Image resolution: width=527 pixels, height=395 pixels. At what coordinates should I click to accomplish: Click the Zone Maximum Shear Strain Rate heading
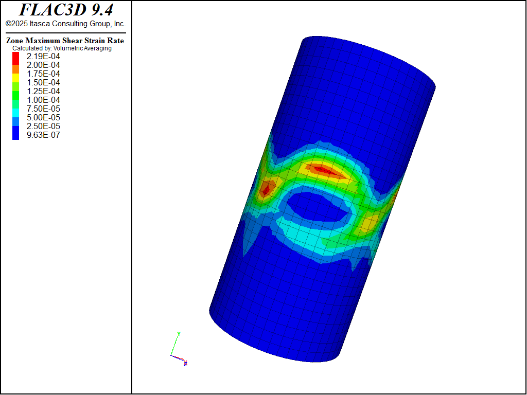pyautogui.click(x=65, y=41)
